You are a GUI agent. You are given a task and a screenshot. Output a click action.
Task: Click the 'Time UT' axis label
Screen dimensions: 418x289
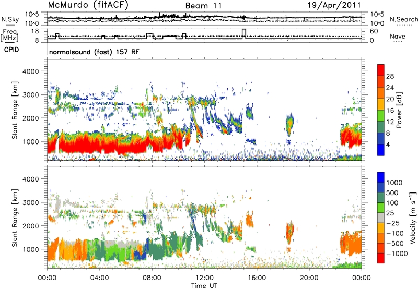[x=204, y=286]
